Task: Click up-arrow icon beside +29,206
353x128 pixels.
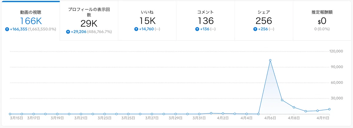Action: point(68,32)
